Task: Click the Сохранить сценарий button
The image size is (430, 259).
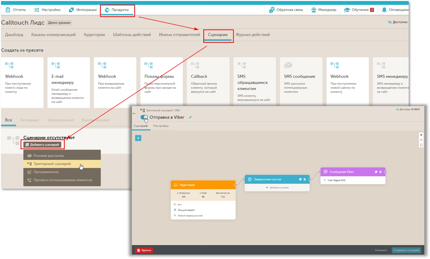Action: (406, 250)
